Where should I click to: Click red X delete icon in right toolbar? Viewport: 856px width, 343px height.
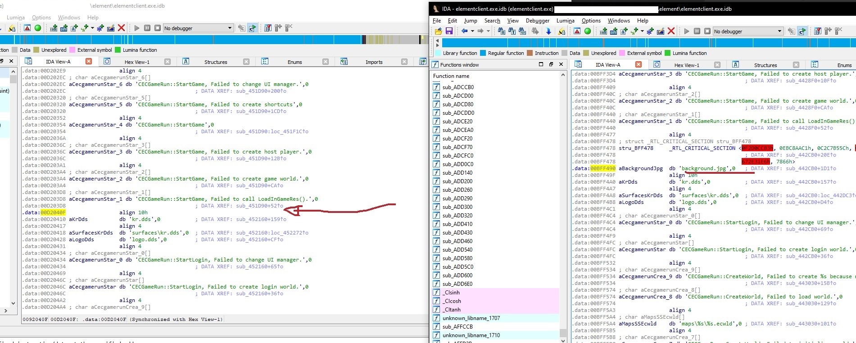[671, 31]
